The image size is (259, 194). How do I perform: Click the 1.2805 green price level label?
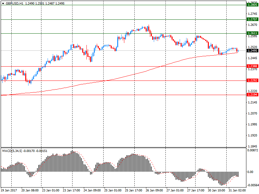253,5
